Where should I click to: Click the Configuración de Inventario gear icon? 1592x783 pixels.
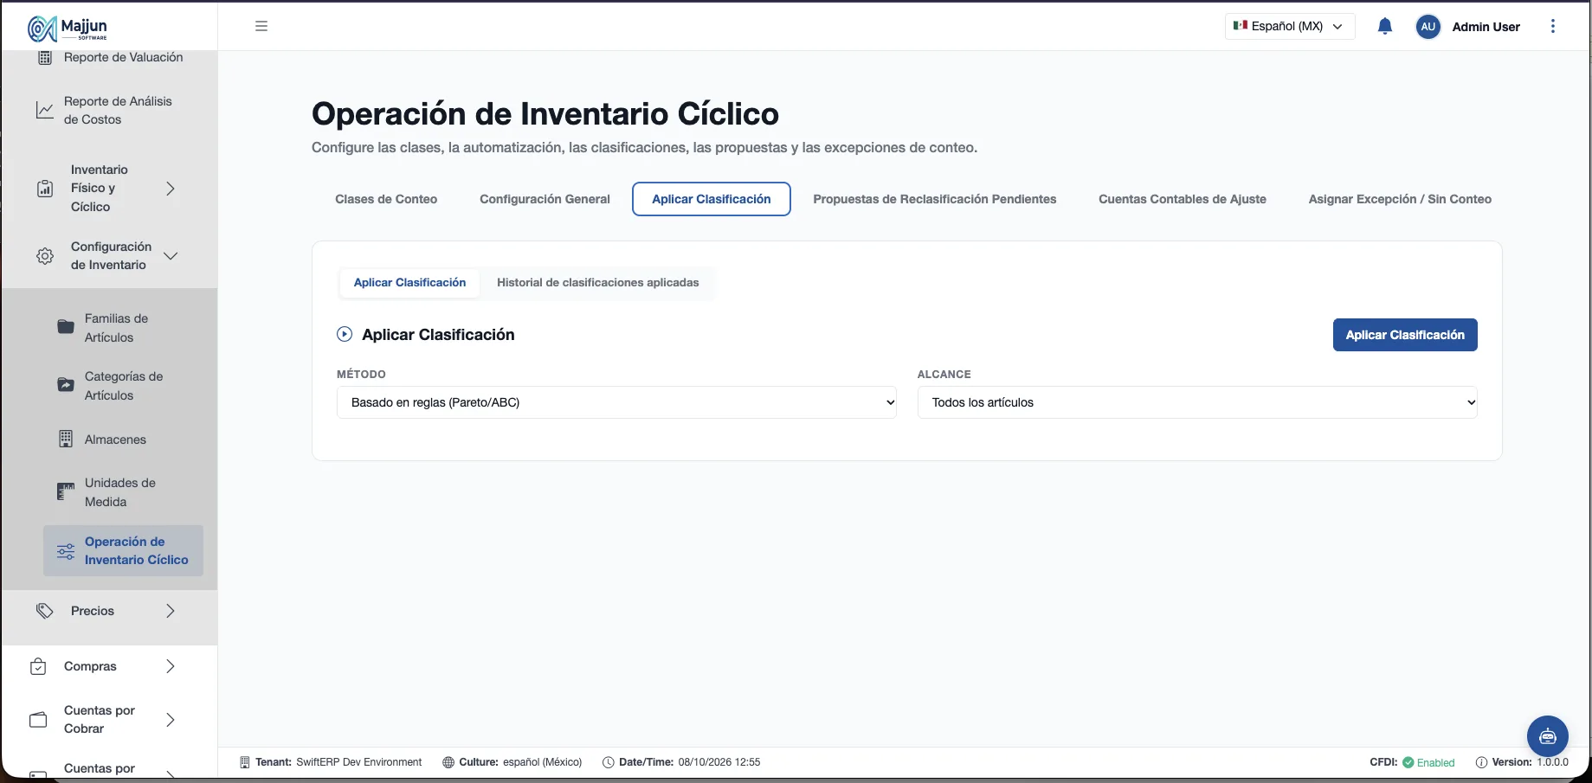pos(45,256)
